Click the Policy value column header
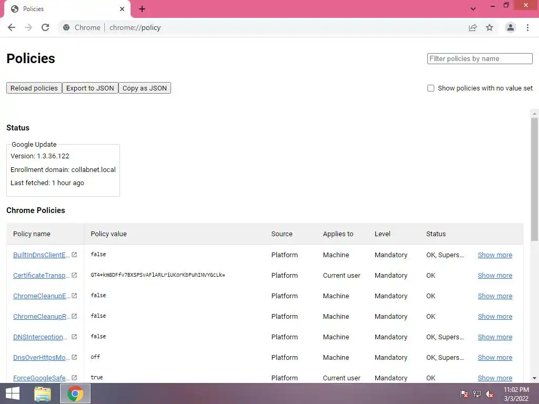Viewport: 539px width, 404px height. [x=108, y=234]
